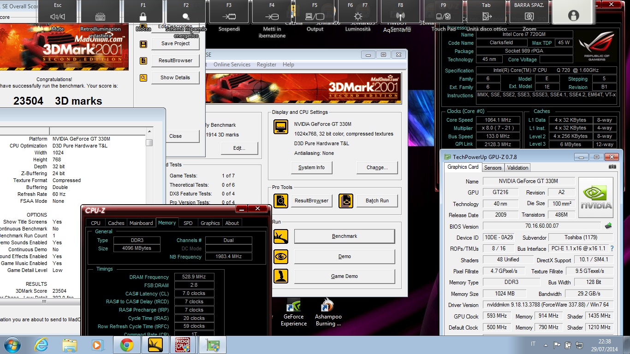Click the icon left of Show Details
This screenshot has width=630, height=354.
pos(143,78)
